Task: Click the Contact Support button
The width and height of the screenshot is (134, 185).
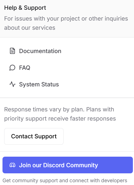Action: (x=34, y=136)
